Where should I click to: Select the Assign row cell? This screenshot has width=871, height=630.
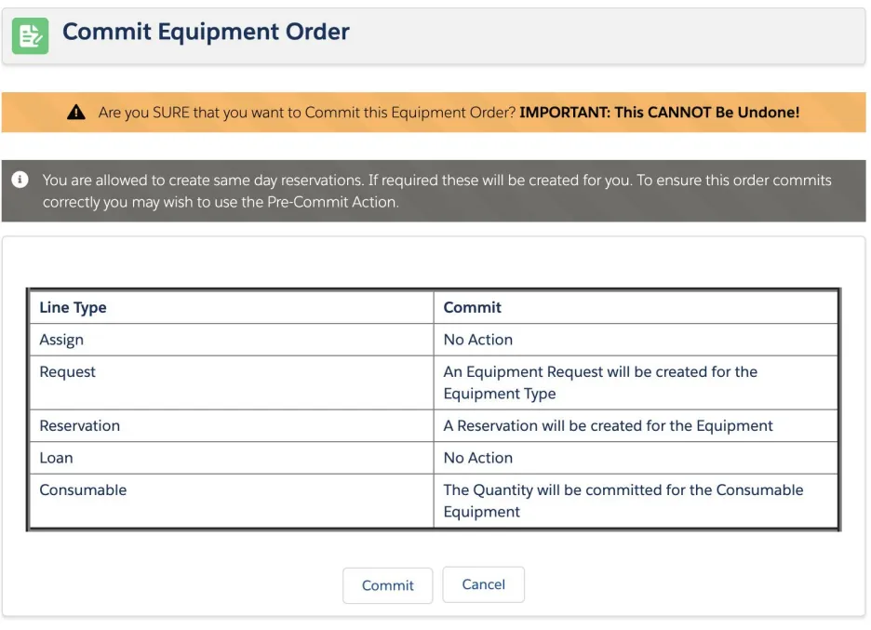(x=232, y=340)
